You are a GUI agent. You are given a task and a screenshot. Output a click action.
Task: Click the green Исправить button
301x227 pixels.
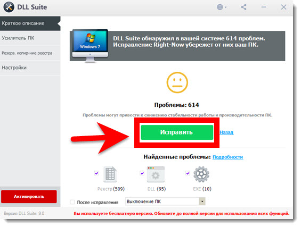[x=177, y=132]
